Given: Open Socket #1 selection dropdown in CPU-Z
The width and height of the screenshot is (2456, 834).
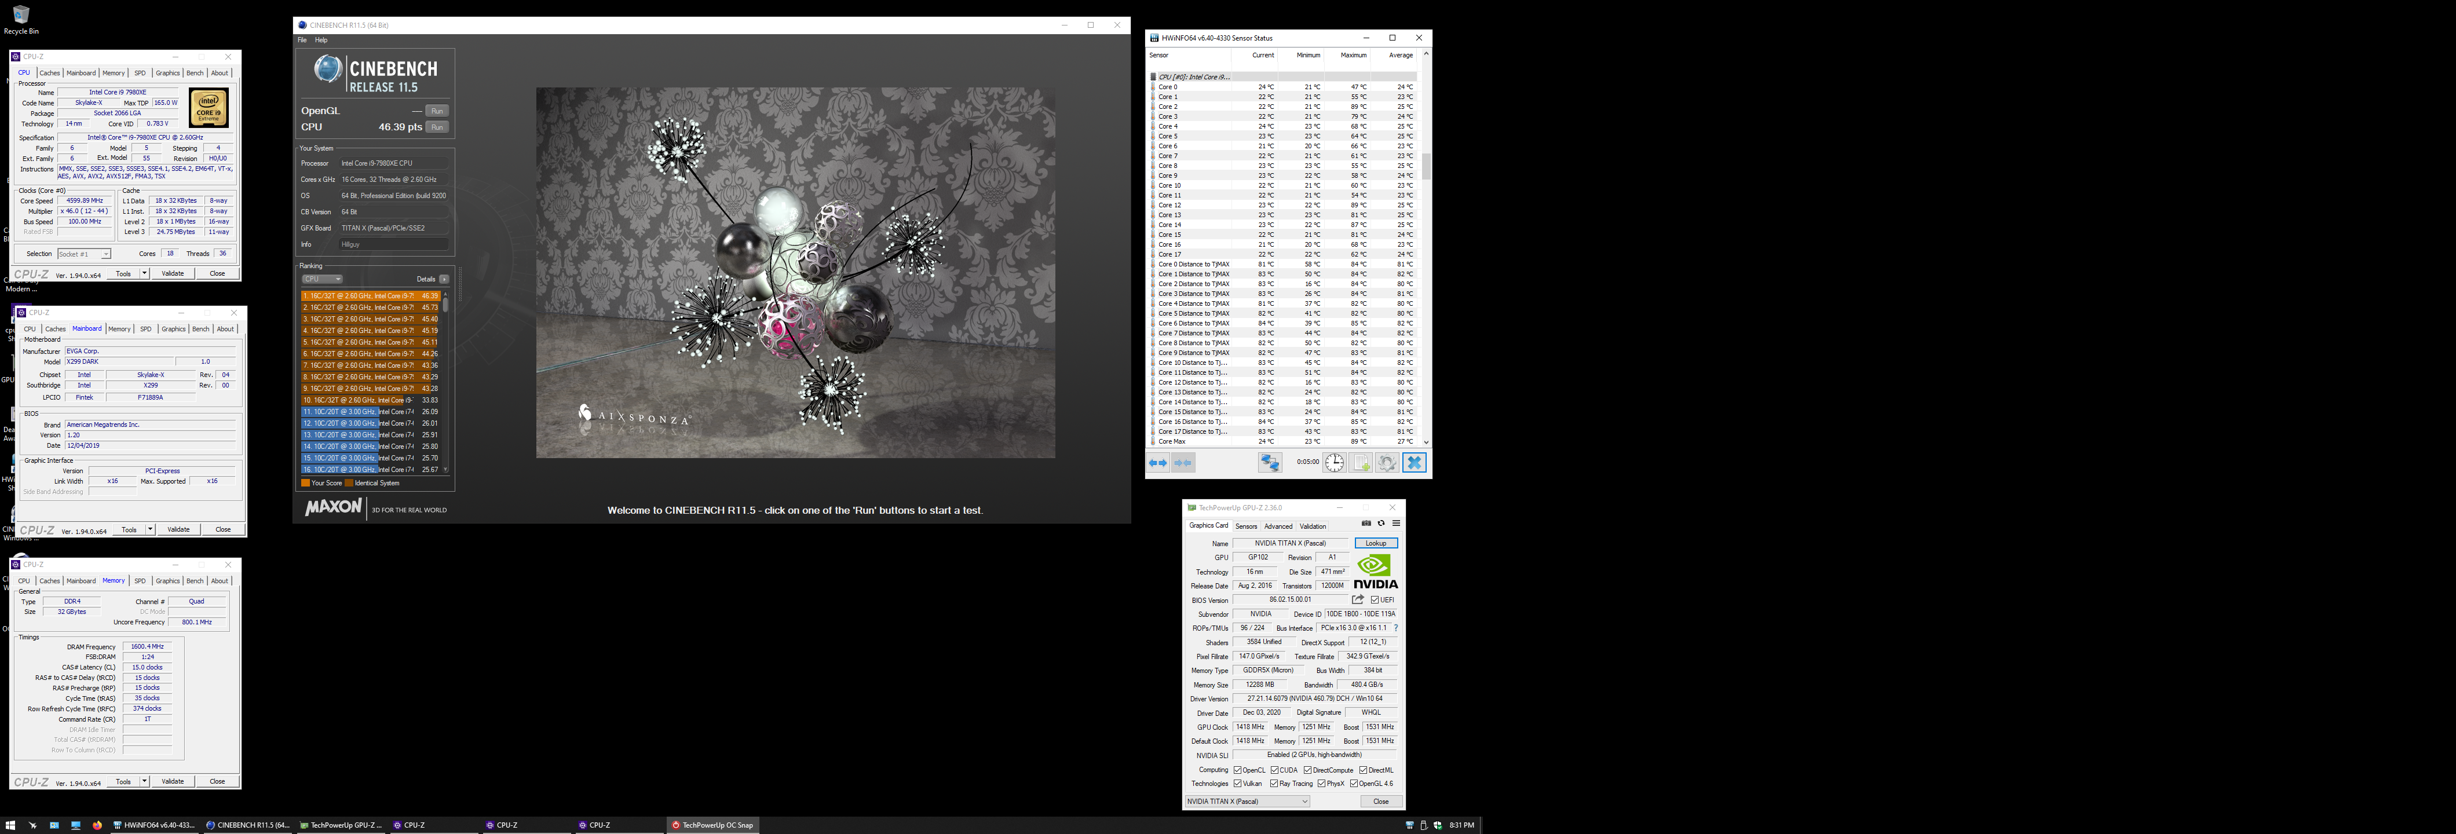Looking at the screenshot, I should point(84,254).
